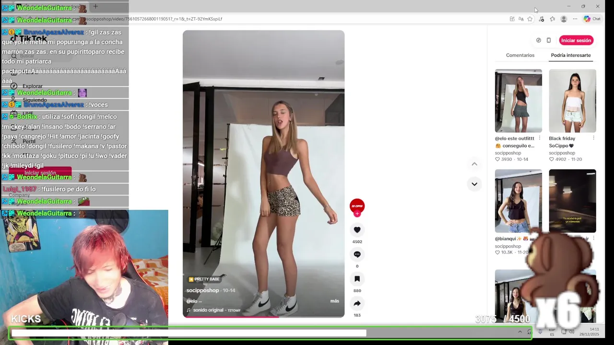The image size is (614, 345).
Task: Click '4902 · 11-20' under Black friday video
Action: pos(566,159)
